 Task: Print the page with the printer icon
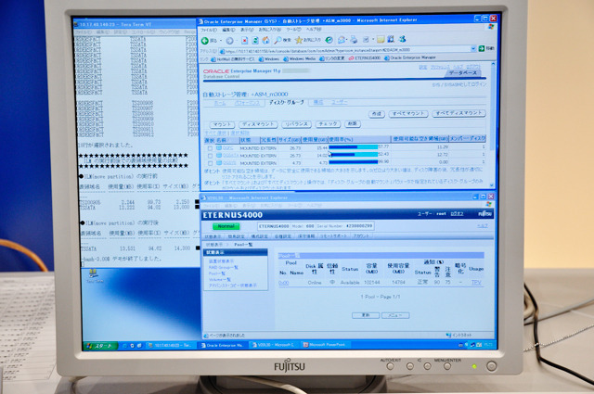click(x=354, y=39)
